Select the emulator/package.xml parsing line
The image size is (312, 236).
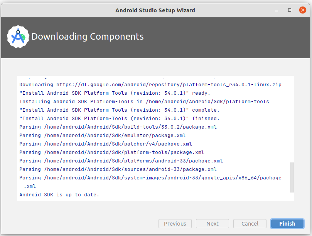103,136
